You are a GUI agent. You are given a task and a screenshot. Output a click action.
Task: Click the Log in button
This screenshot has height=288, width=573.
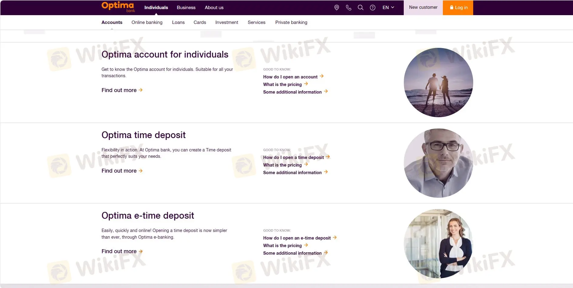pos(458,8)
